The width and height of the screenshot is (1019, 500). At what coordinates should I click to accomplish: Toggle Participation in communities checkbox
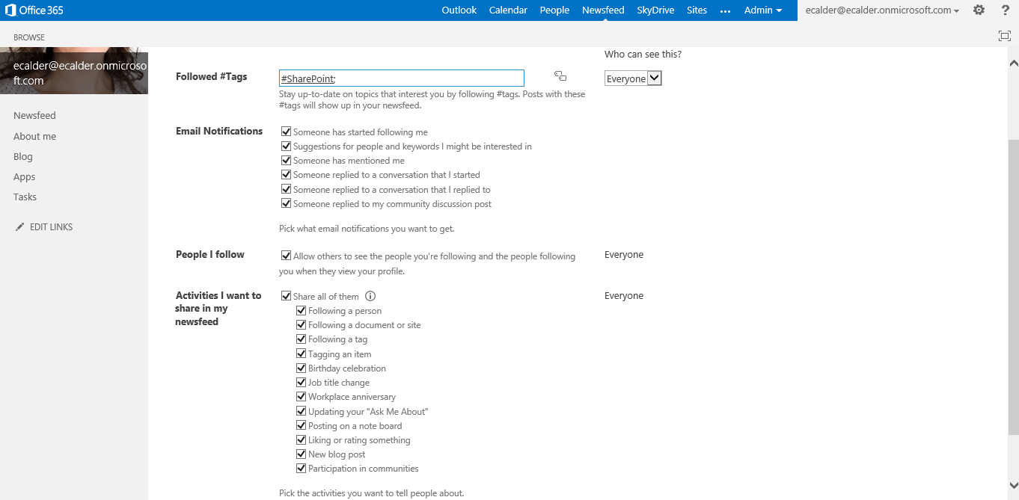[302, 468]
